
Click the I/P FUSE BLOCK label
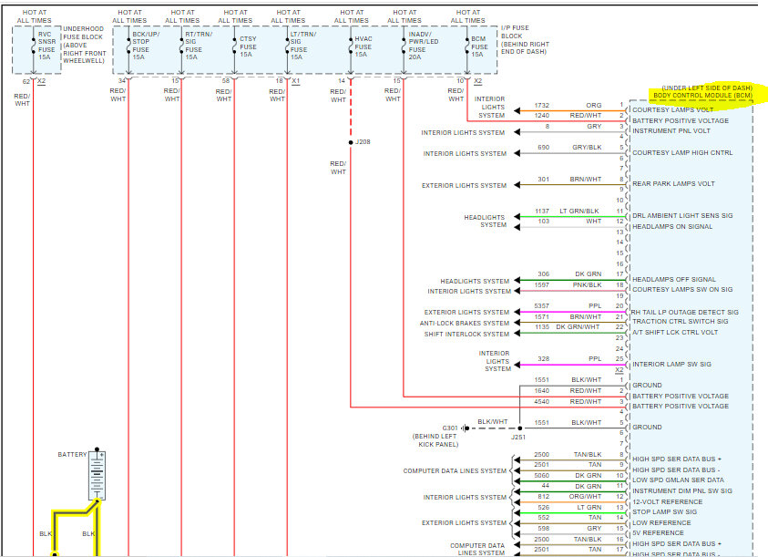click(x=525, y=40)
